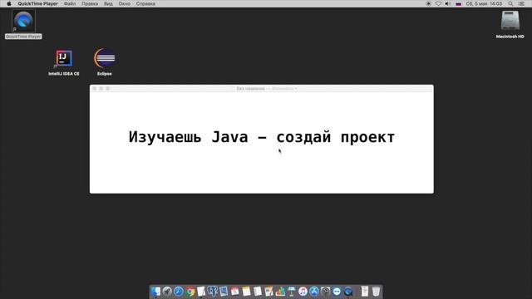Open Keynote from the Dock

[x=292, y=292]
